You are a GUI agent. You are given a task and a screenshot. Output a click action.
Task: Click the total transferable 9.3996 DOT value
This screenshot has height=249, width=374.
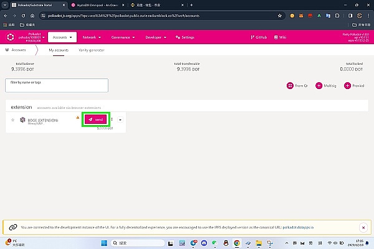pos(188,69)
